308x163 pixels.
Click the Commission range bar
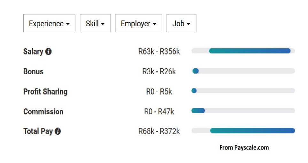(x=243, y=110)
